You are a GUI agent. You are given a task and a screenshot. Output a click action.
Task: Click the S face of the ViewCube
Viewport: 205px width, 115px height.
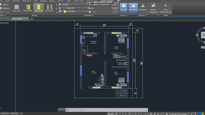pos(204,42)
